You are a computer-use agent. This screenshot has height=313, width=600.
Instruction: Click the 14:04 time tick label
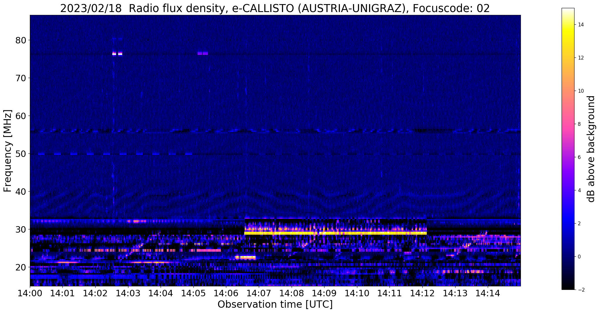click(161, 293)
